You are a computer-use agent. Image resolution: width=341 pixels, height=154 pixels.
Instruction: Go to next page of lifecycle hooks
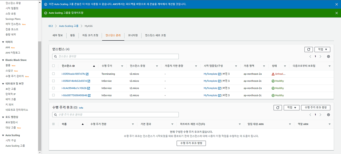pyautogui.click(x=320, y=115)
